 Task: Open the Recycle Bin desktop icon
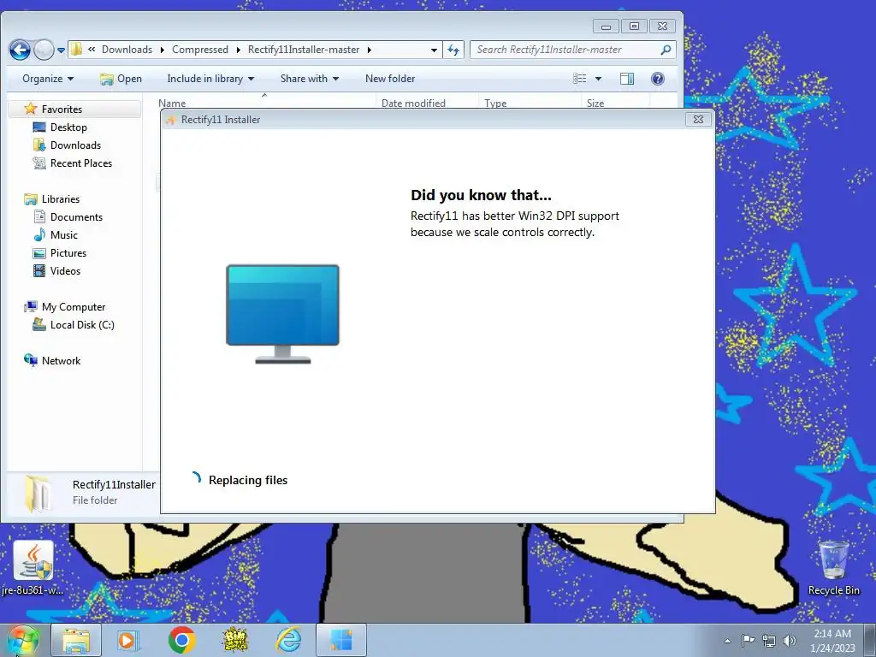click(x=833, y=567)
